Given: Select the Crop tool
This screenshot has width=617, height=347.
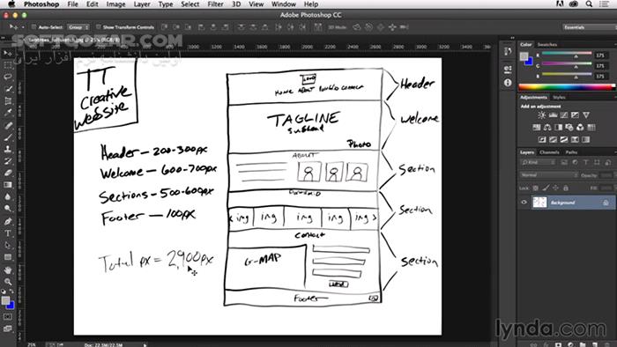Looking at the screenshot, I should (8, 101).
